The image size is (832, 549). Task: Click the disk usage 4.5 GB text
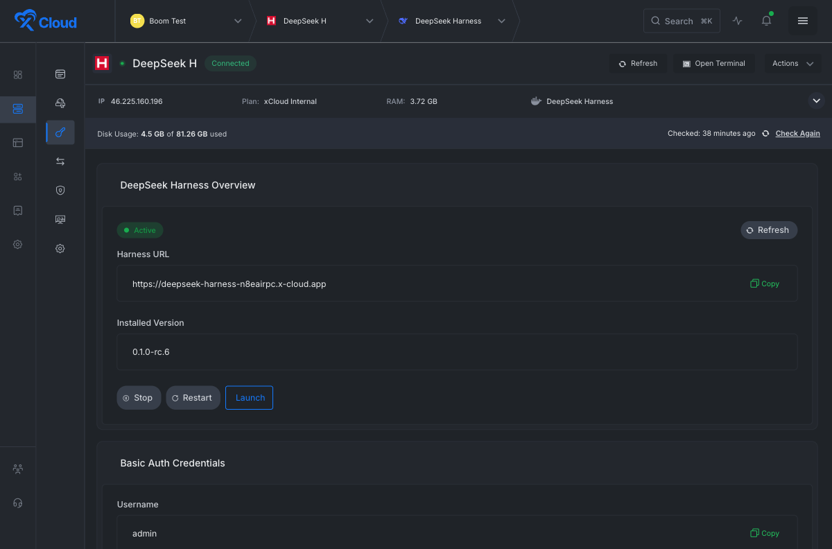coord(153,134)
